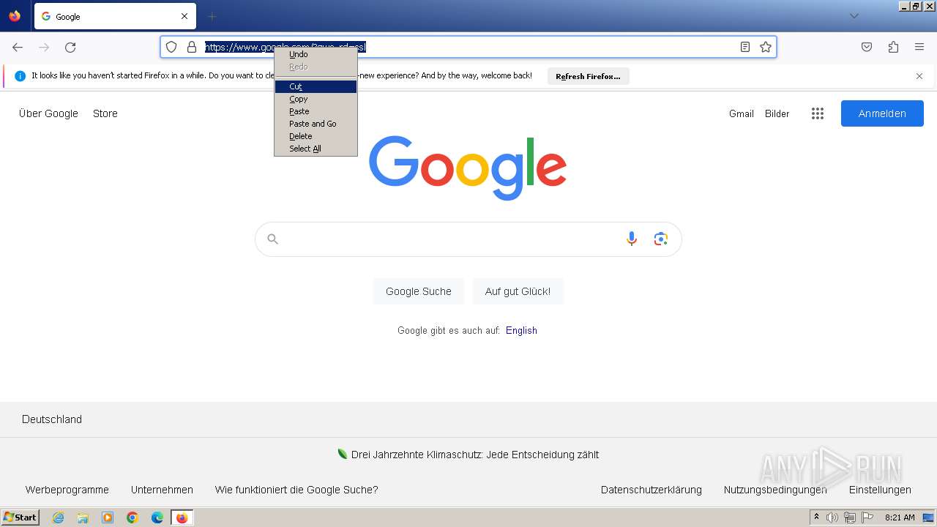Viewport: 937px width, 527px height.
Task: Open the Bilder link
Action: pos(777,113)
